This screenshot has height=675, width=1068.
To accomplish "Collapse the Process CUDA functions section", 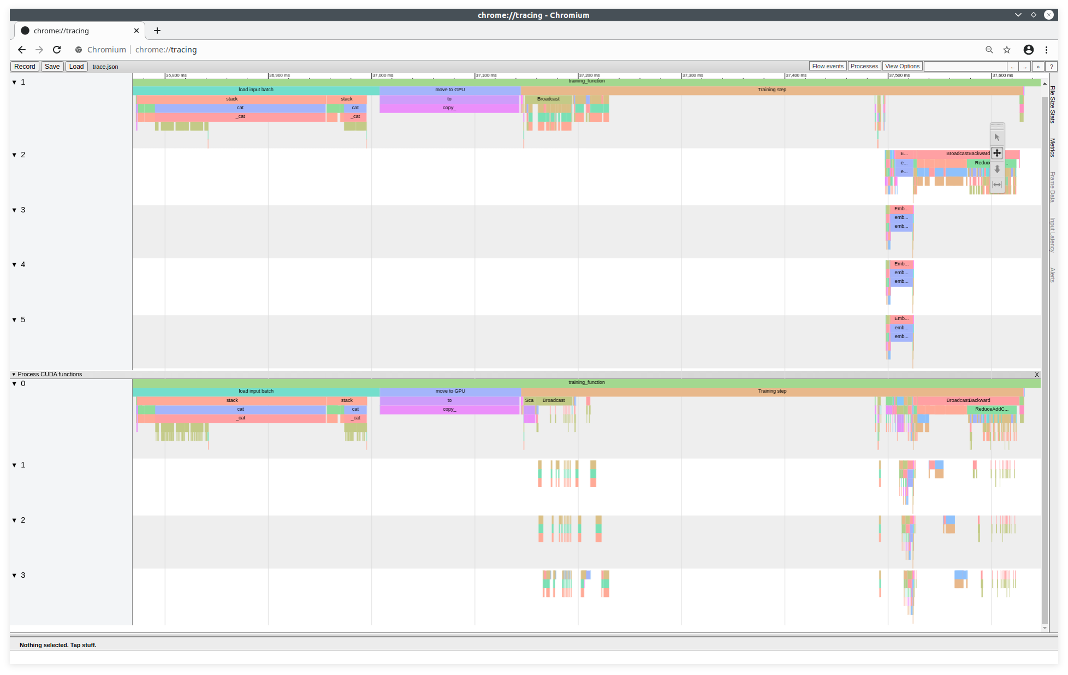I will tap(13, 374).
